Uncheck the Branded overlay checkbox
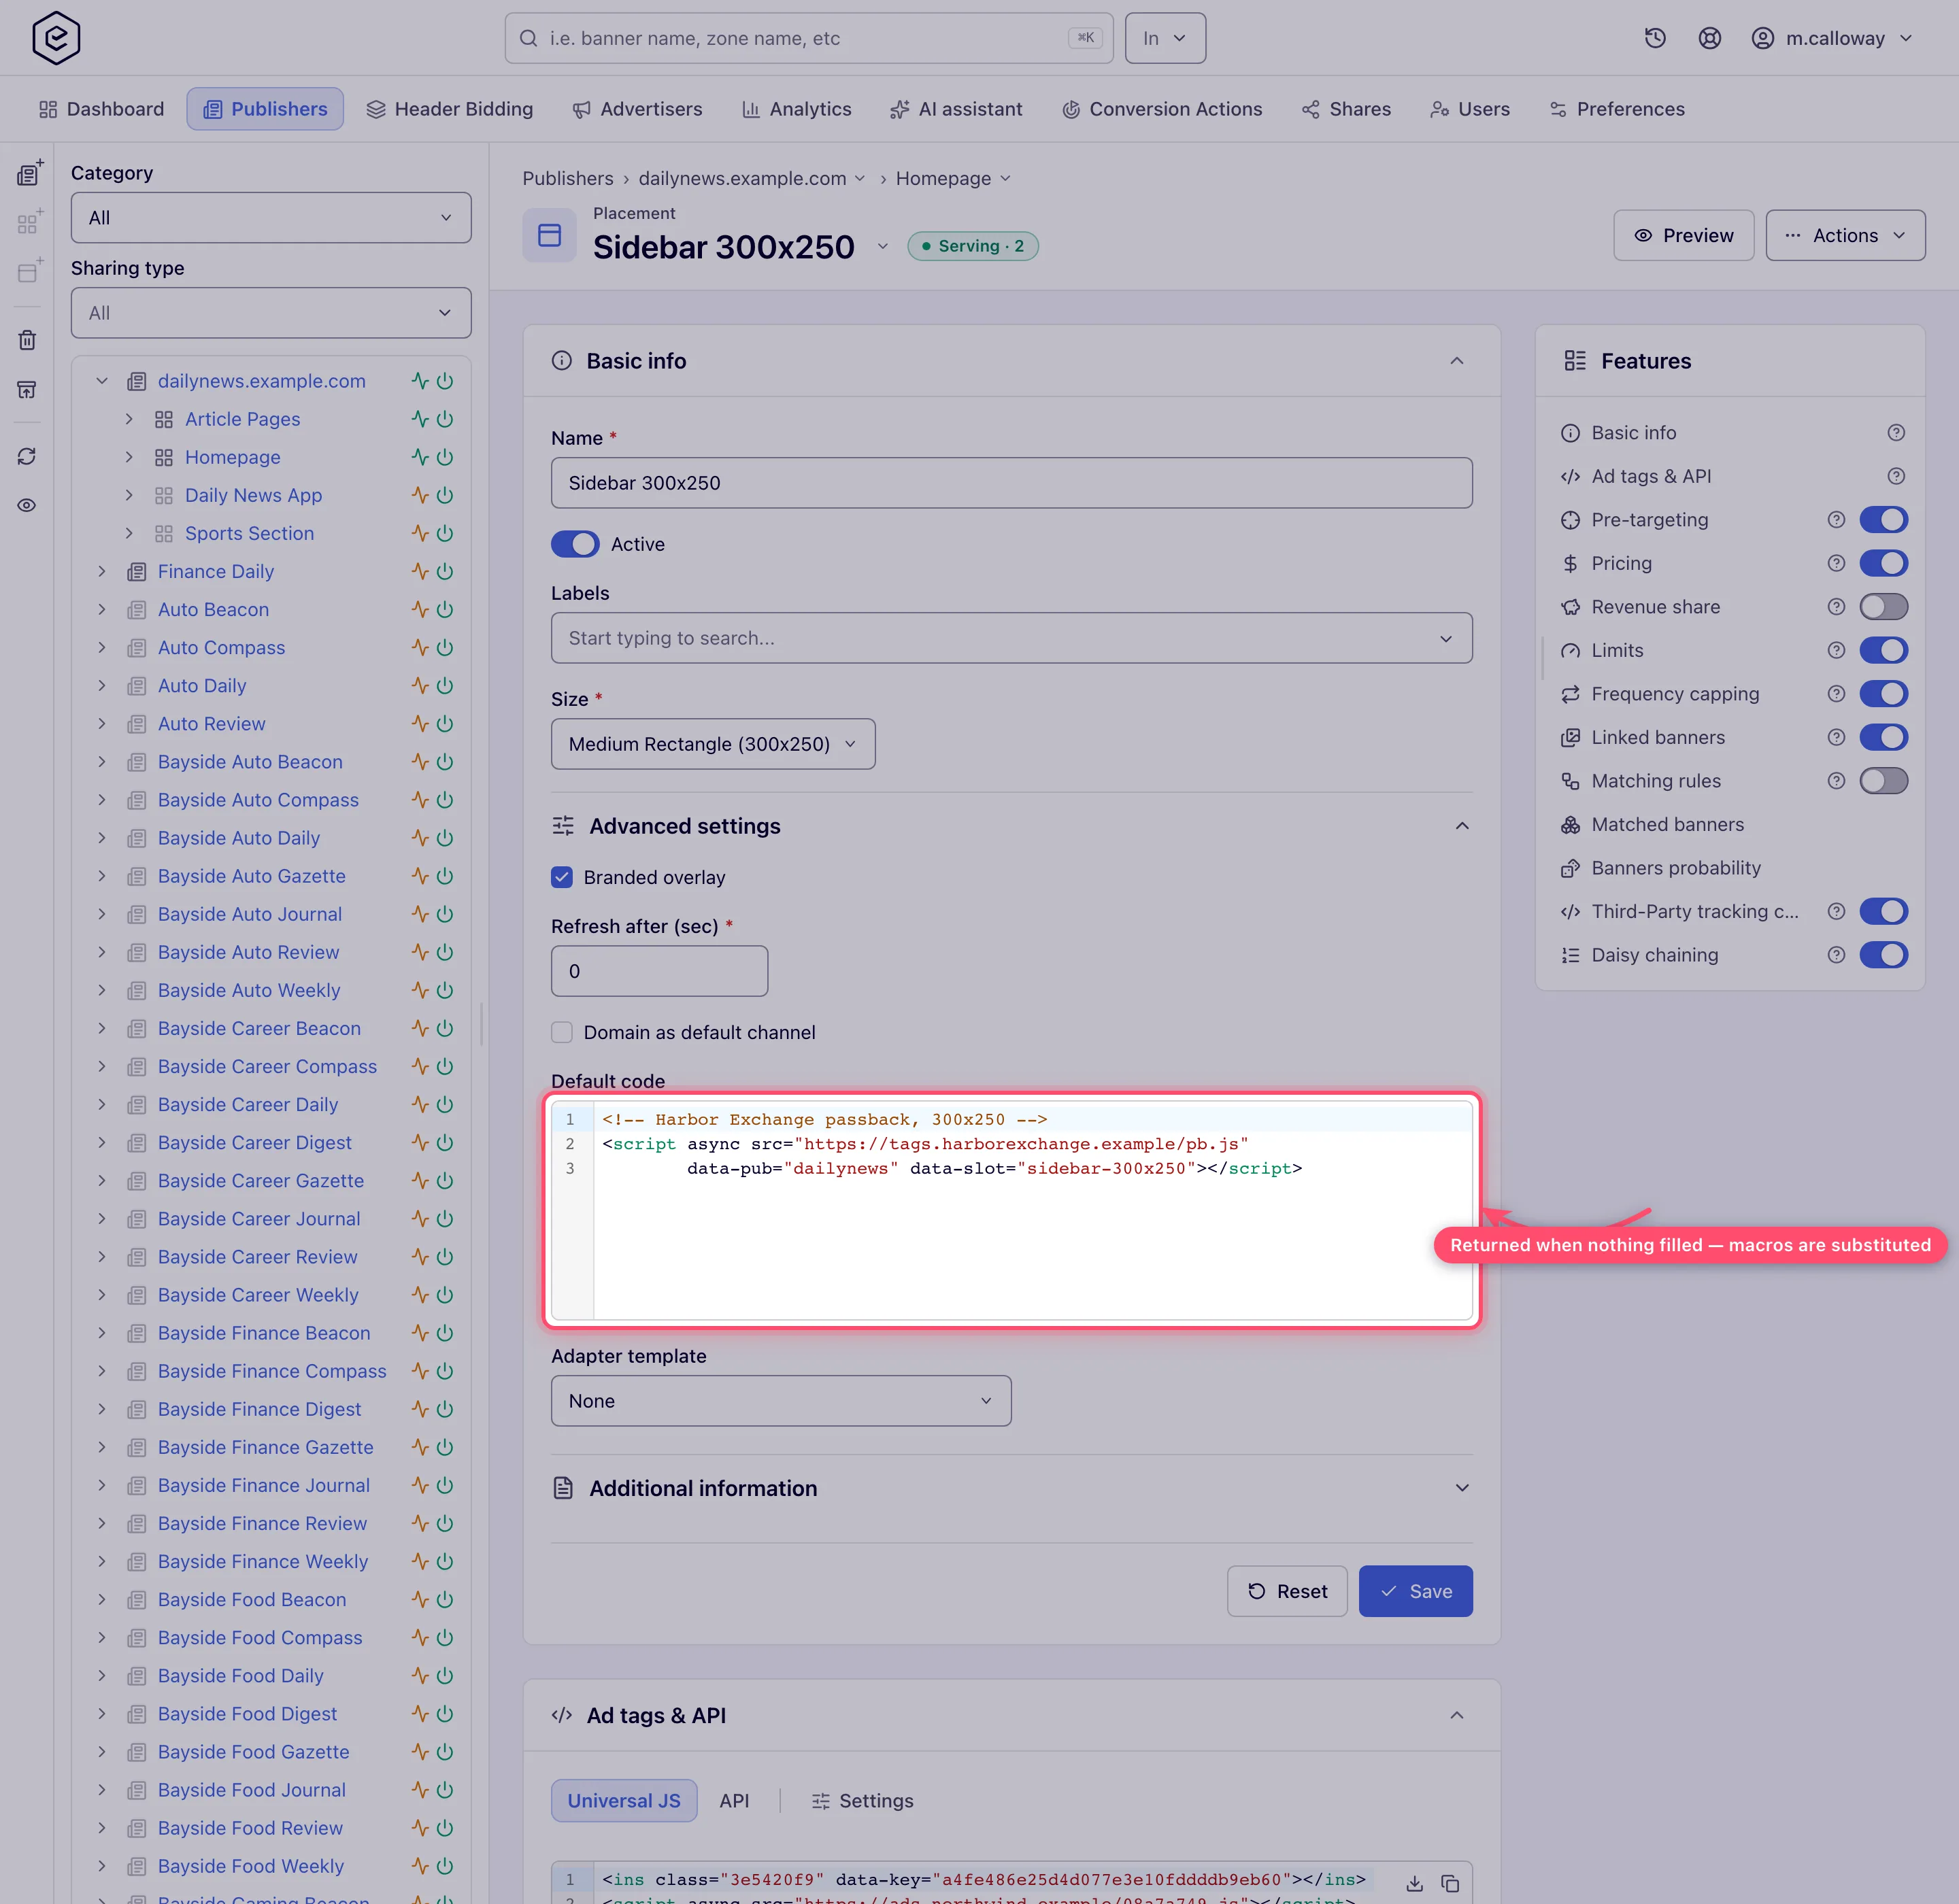The image size is (1959, 1904). click(563, 877)
